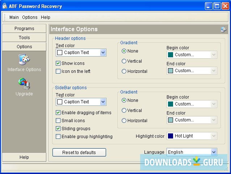Screen dimensions: 231x174
Task: Open the Options menu in menu bar
Action: tap(30, 17)
